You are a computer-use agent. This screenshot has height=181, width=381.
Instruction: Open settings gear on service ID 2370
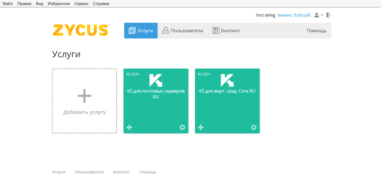[182, 127]
